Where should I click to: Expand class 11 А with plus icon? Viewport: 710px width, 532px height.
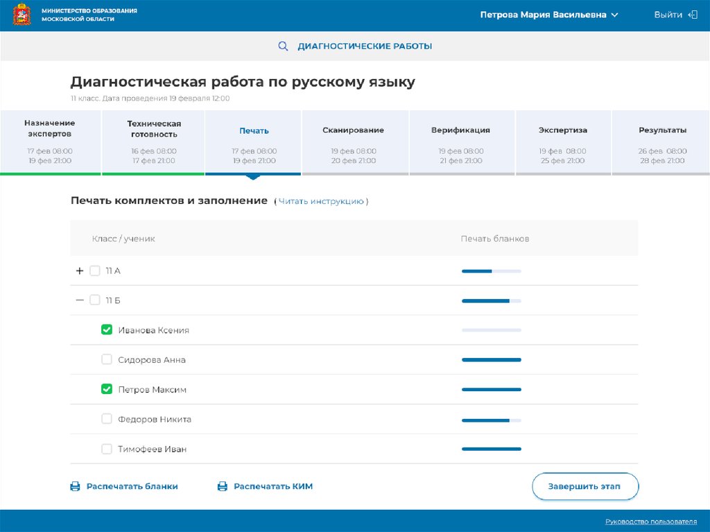tap(79, 271)
